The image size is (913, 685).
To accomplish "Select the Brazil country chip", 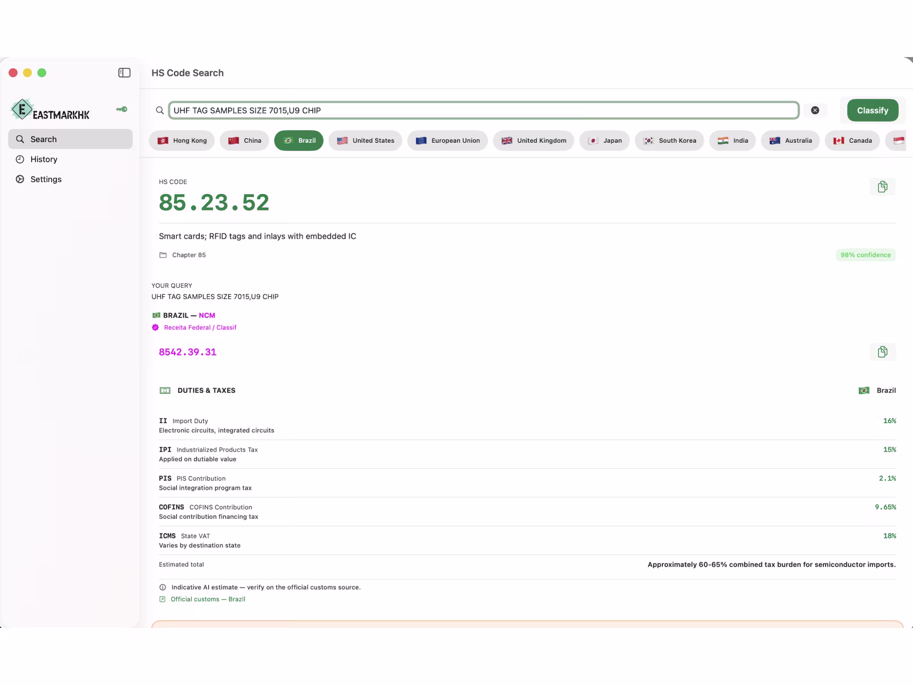I will point(299,140).
